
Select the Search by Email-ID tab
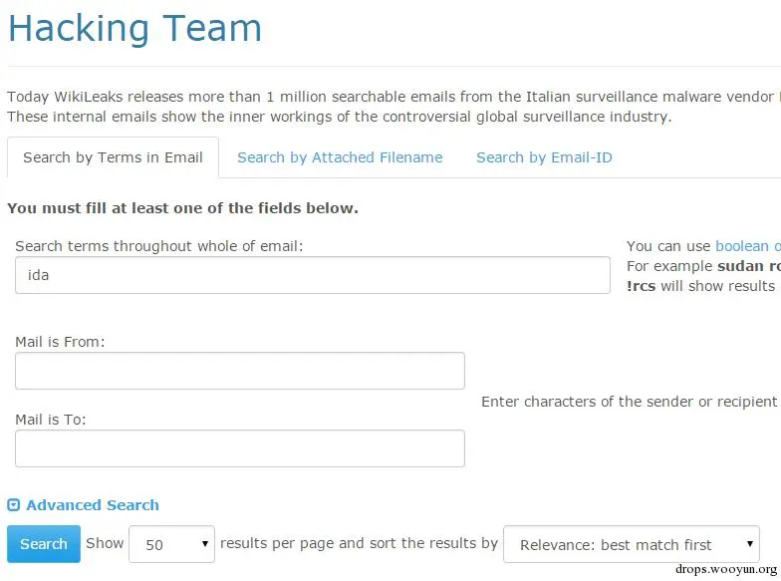(x=544, y=157)
